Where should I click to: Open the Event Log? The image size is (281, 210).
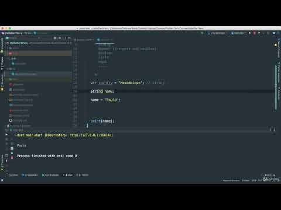click(269, 175)
